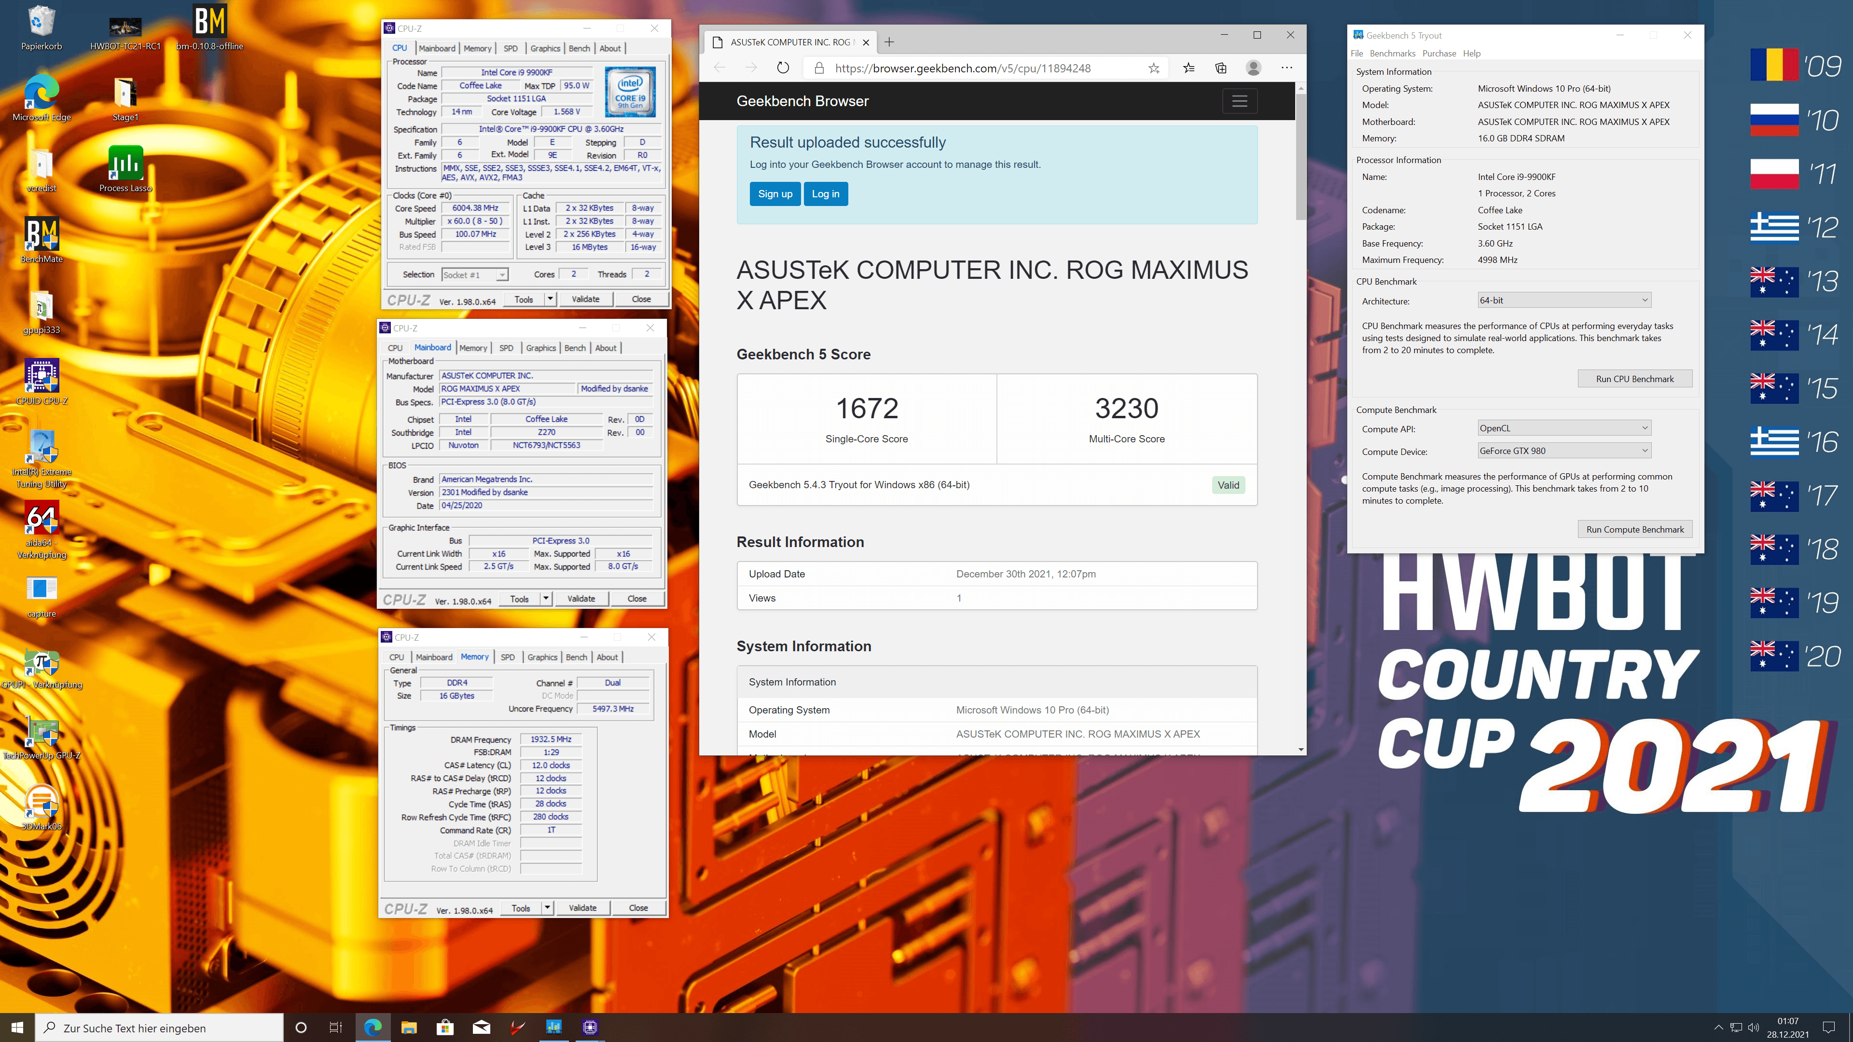Click Validate in the top CPU-Z window
This screenshot has height=1042, width=1853.
tap(585, 299)
